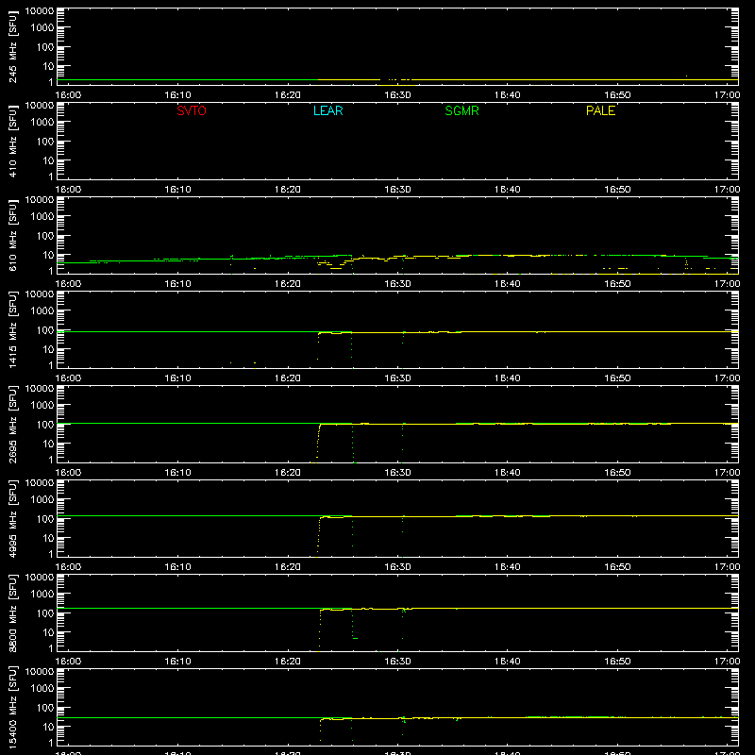Click the 100 tick of the 610 MHz plot
Viewport: 755px width, 755px height.
click(45, 236)
